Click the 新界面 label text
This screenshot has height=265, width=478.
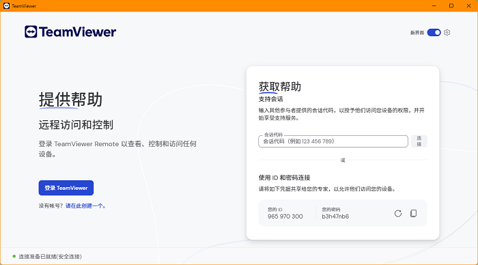417,33
